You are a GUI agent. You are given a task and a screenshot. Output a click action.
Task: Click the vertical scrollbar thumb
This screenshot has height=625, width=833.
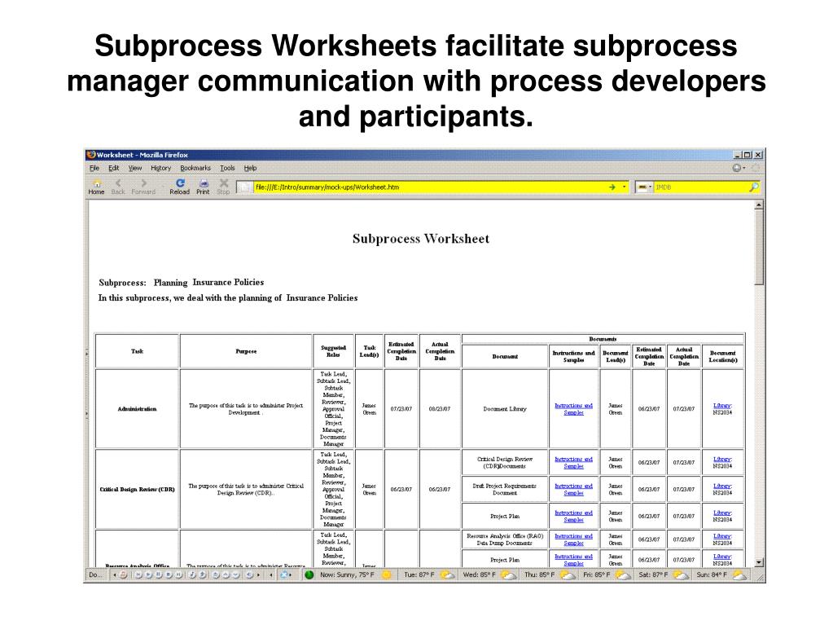click(x=759, y=247)
